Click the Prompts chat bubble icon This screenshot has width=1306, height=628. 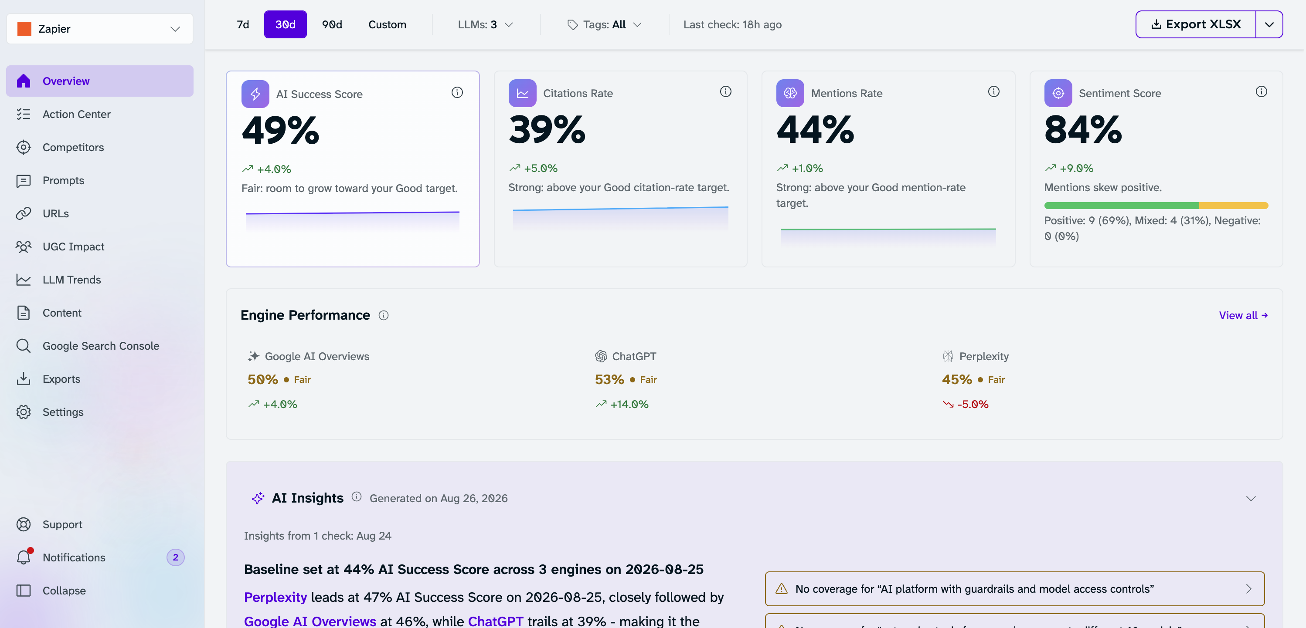pyautogui.click(x=24, y=180)
